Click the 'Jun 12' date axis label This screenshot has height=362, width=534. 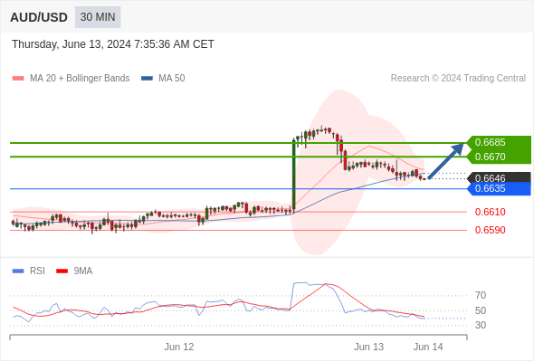click(179, 347)
